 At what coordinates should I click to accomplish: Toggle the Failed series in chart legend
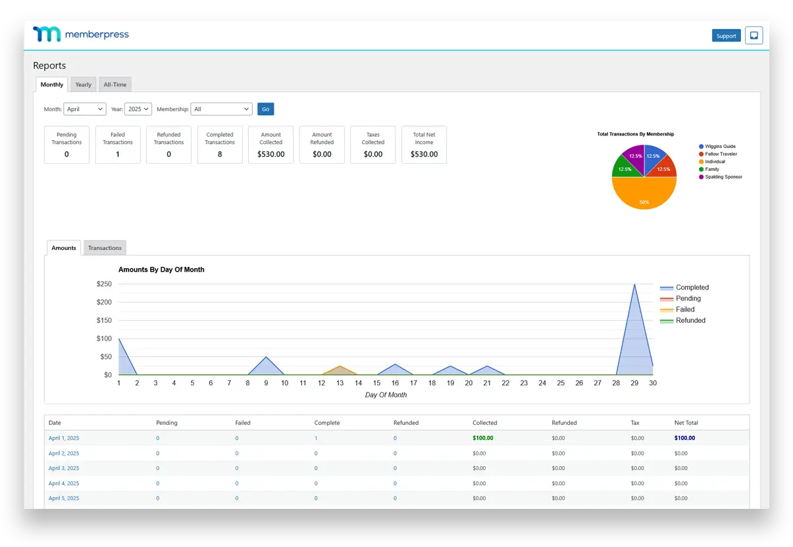click(x=677, y=310)
